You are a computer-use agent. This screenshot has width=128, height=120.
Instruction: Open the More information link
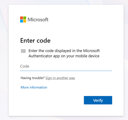point(34,87)
